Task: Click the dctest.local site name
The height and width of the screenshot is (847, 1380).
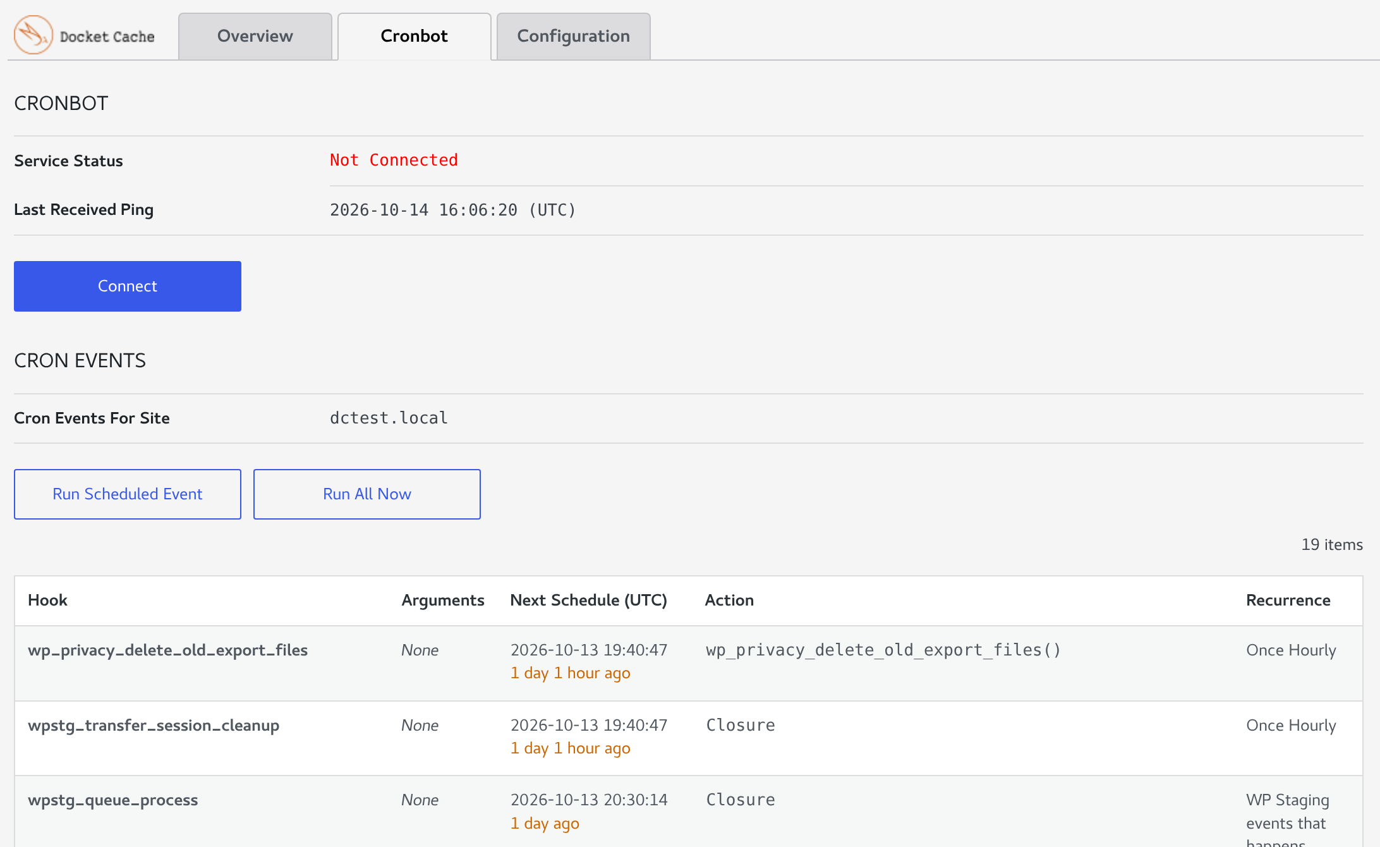Action: tap(389, 418)
